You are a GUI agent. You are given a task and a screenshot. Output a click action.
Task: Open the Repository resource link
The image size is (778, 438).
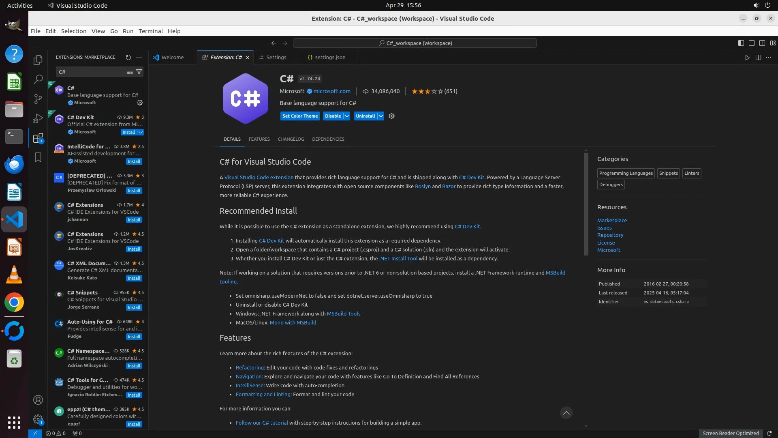pyautogui.click(x=610, y=235)
